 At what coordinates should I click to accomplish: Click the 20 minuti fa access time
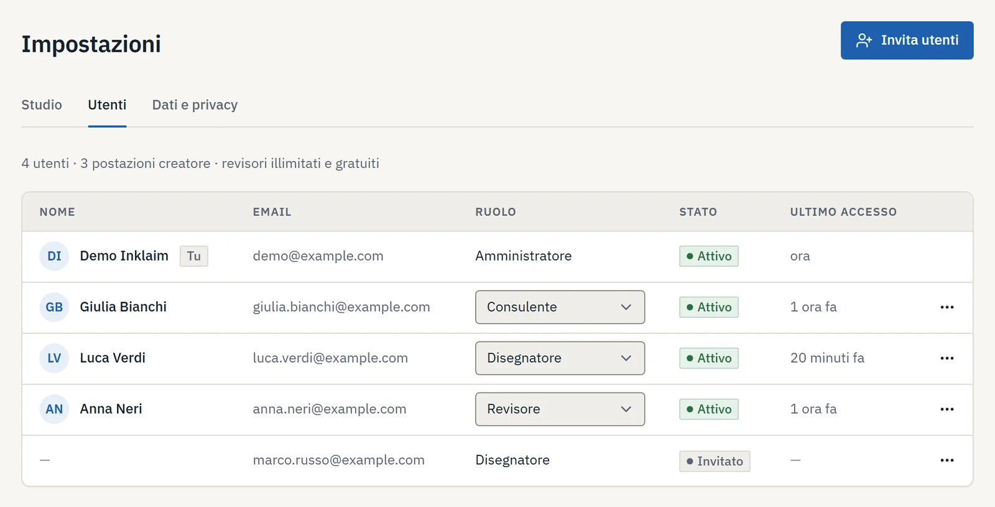[827, 358]
